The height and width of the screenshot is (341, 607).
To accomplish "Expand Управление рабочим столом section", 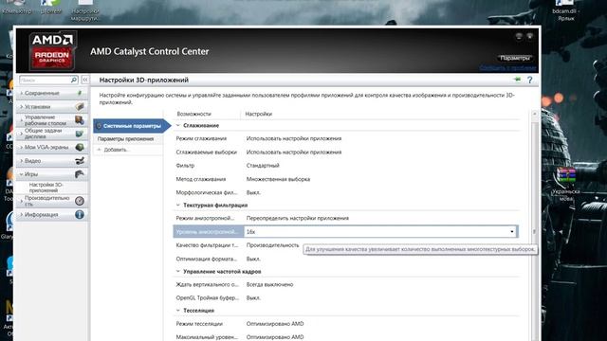I will click(x=22, y=120).
